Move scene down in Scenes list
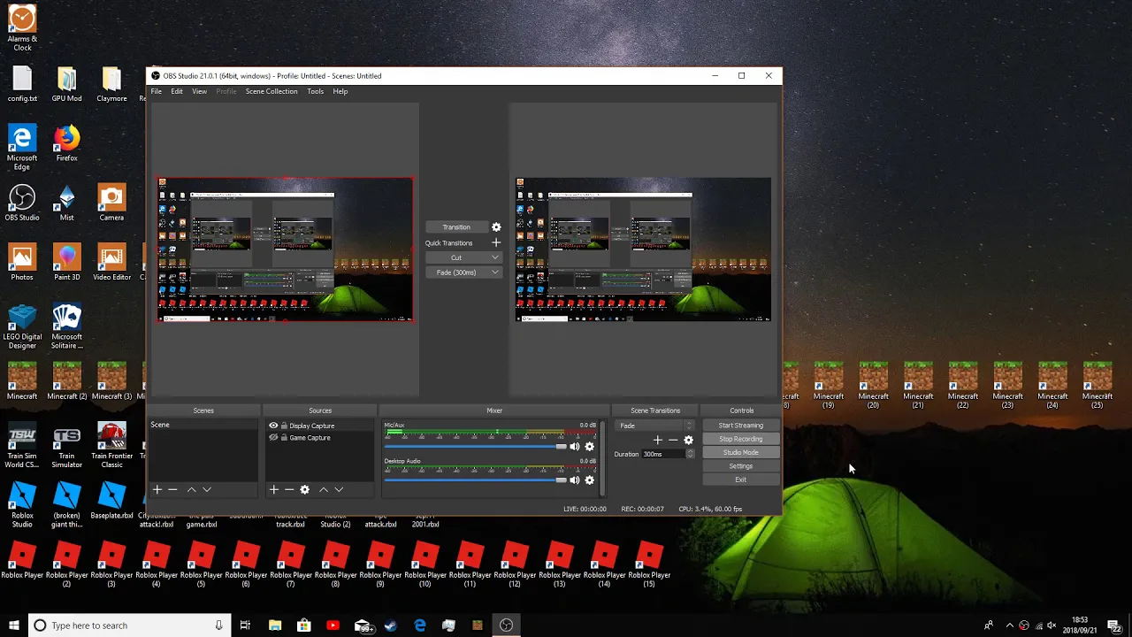Screen dimensions: 1132x637 point(207,489)
